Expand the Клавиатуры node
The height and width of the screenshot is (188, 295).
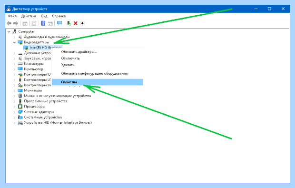point(14,64)
